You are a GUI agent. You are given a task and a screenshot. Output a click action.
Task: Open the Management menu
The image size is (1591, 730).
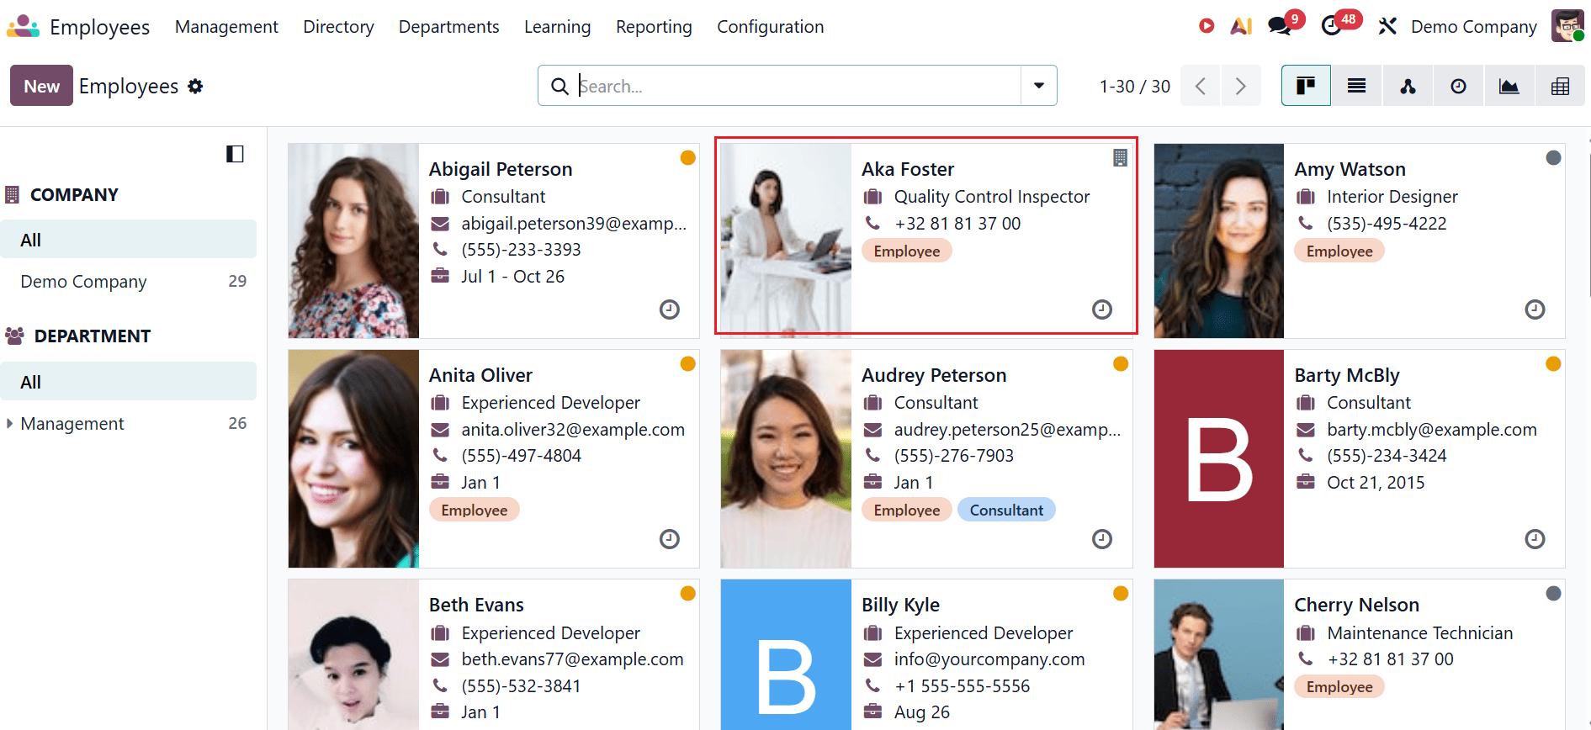coord(226,26)
